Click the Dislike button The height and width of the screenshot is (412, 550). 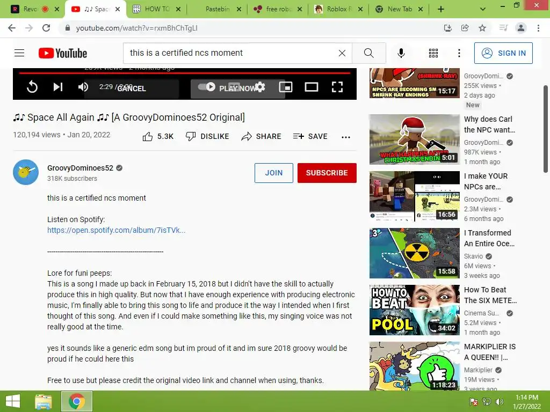(x=207, y=136)
